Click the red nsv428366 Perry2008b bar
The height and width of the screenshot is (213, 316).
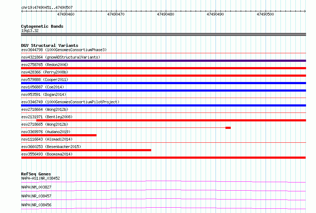(163, 76)
